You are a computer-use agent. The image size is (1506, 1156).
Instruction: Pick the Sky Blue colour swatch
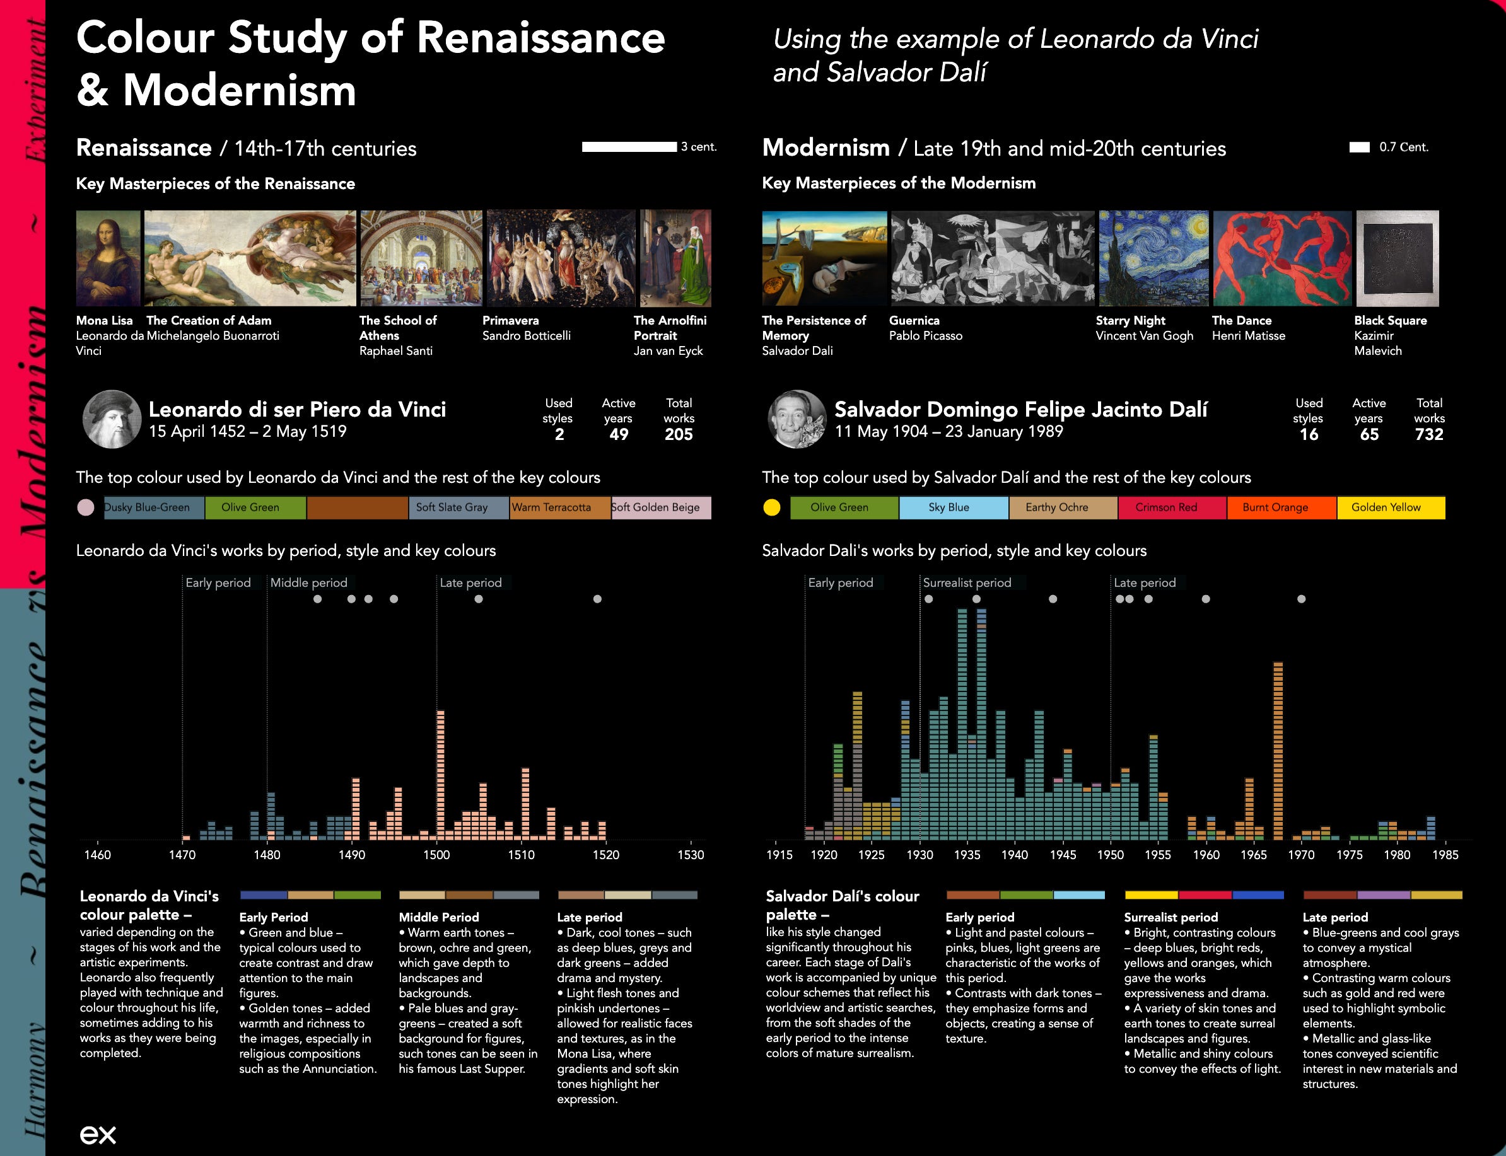point(954,508)
